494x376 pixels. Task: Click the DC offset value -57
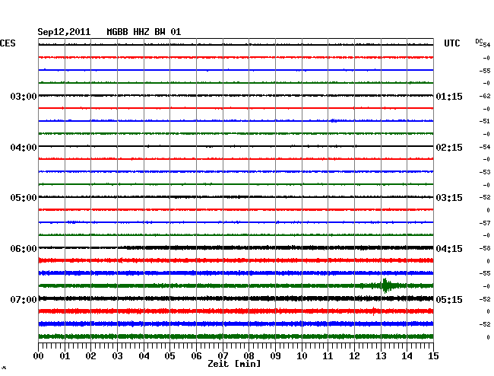point(485,223)
